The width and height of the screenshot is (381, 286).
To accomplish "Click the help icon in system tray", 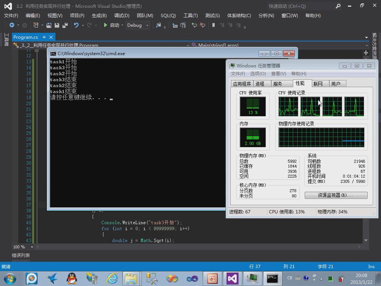I will tap(306, 278).
